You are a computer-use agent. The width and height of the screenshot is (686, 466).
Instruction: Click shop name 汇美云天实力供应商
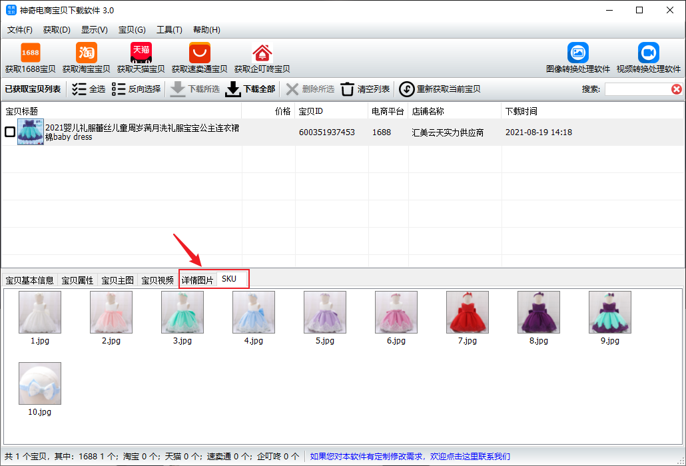pyautogui.click(x=448, y=132)
